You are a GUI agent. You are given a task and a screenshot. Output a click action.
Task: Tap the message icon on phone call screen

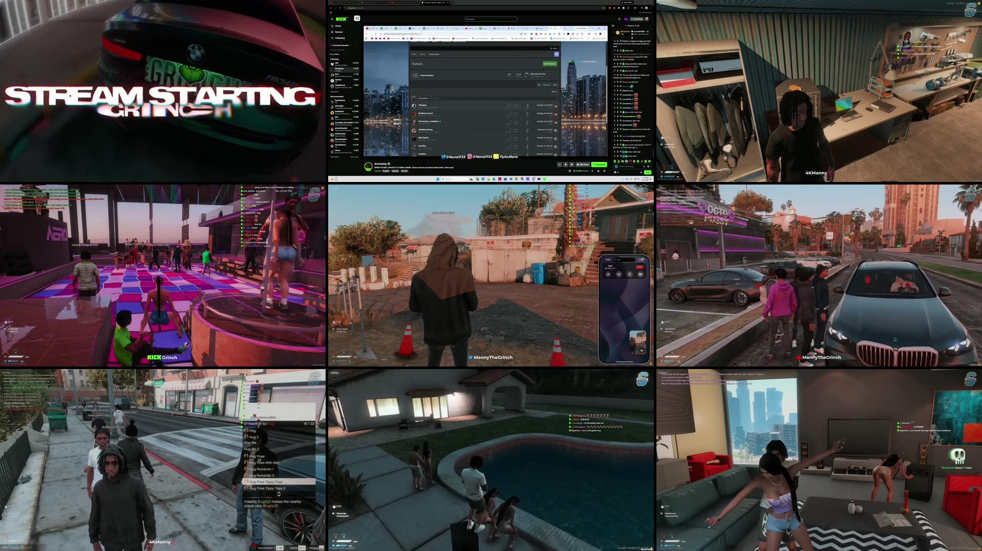click(608, 274)
